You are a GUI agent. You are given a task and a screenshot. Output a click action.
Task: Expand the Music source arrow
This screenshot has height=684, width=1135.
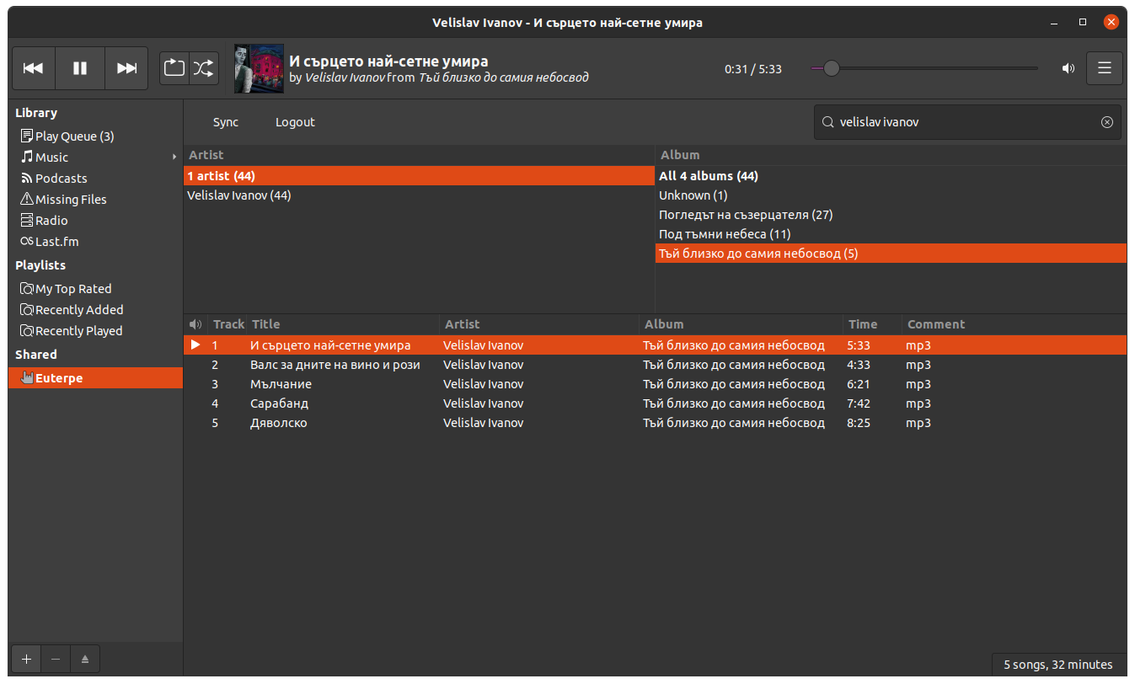click(174, 158)
